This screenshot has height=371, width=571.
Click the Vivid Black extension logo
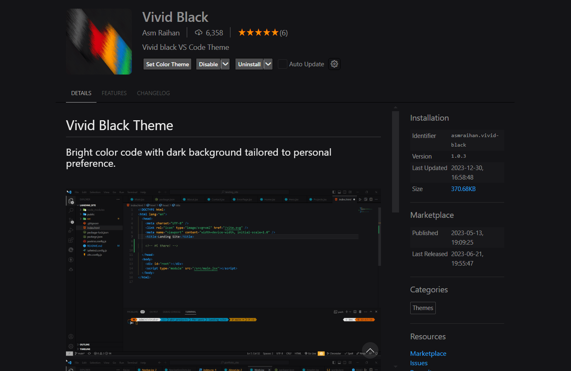pyautogui.click(x=99, y=42)
